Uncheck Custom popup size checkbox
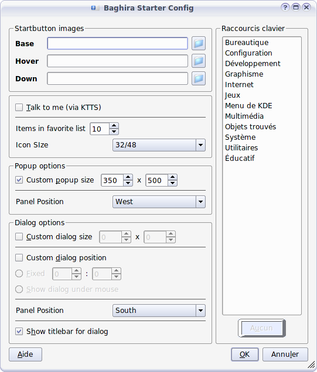The height and width of the screenshot is (372, 317). [19, 180]
